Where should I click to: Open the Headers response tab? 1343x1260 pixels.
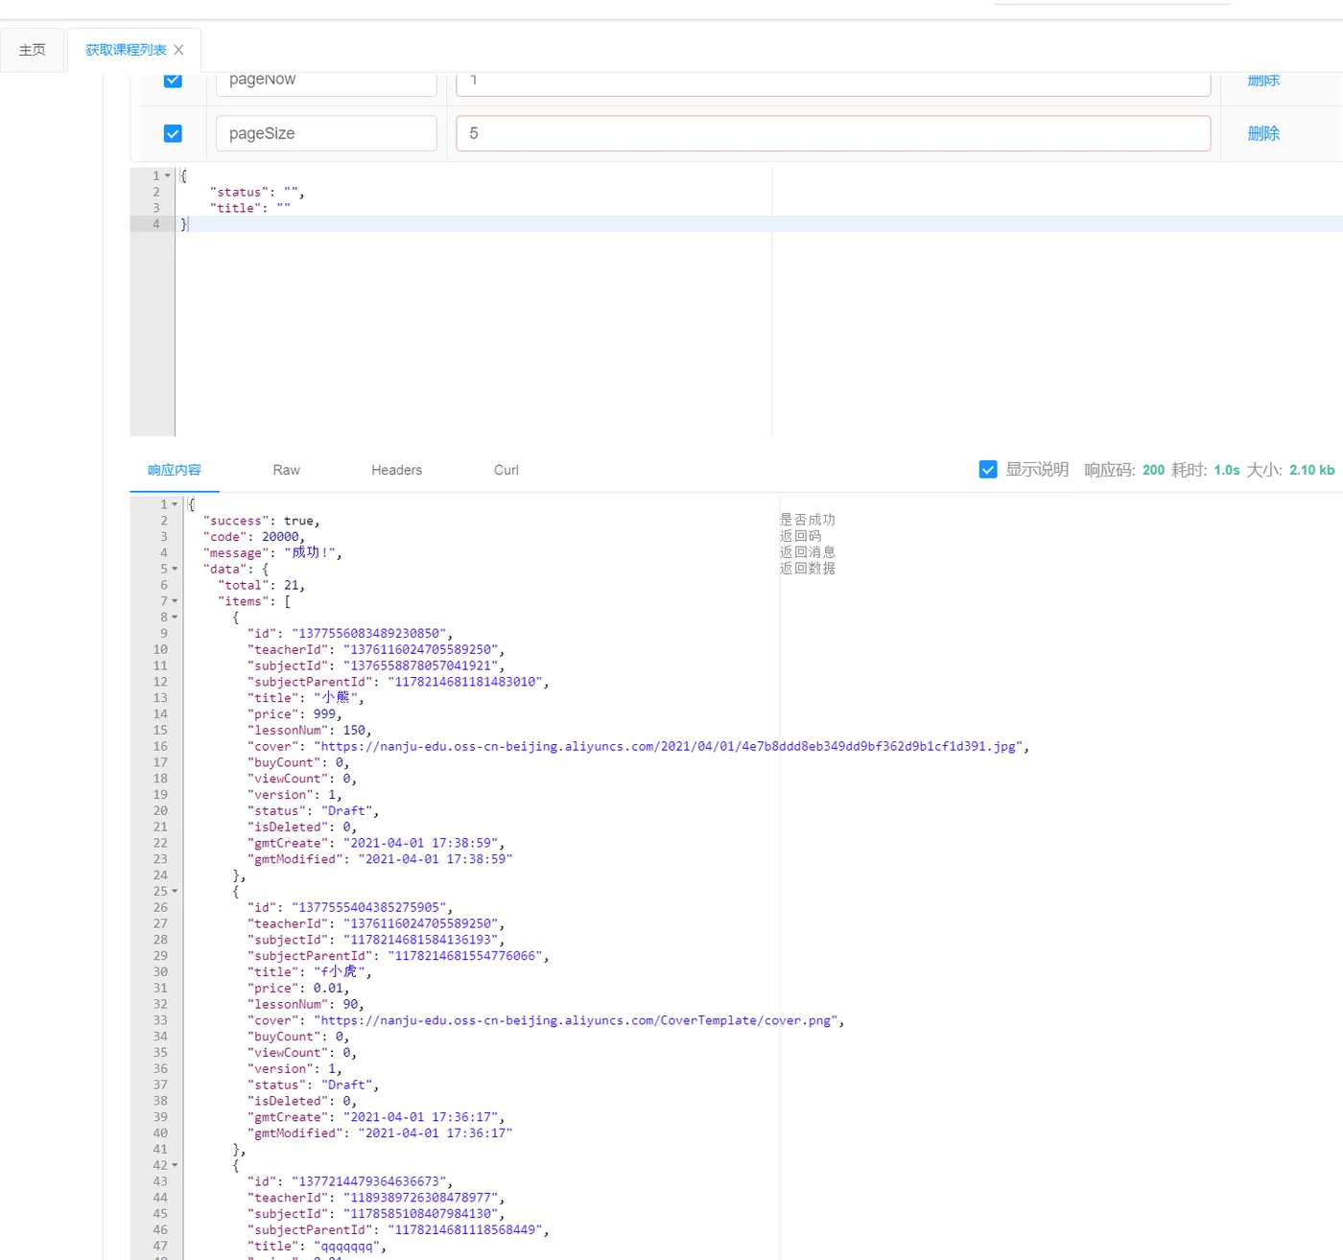pos(396,470)
